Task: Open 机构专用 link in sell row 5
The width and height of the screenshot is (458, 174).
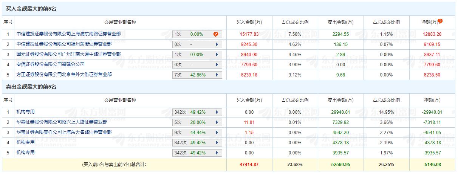Action: (25, 153)
